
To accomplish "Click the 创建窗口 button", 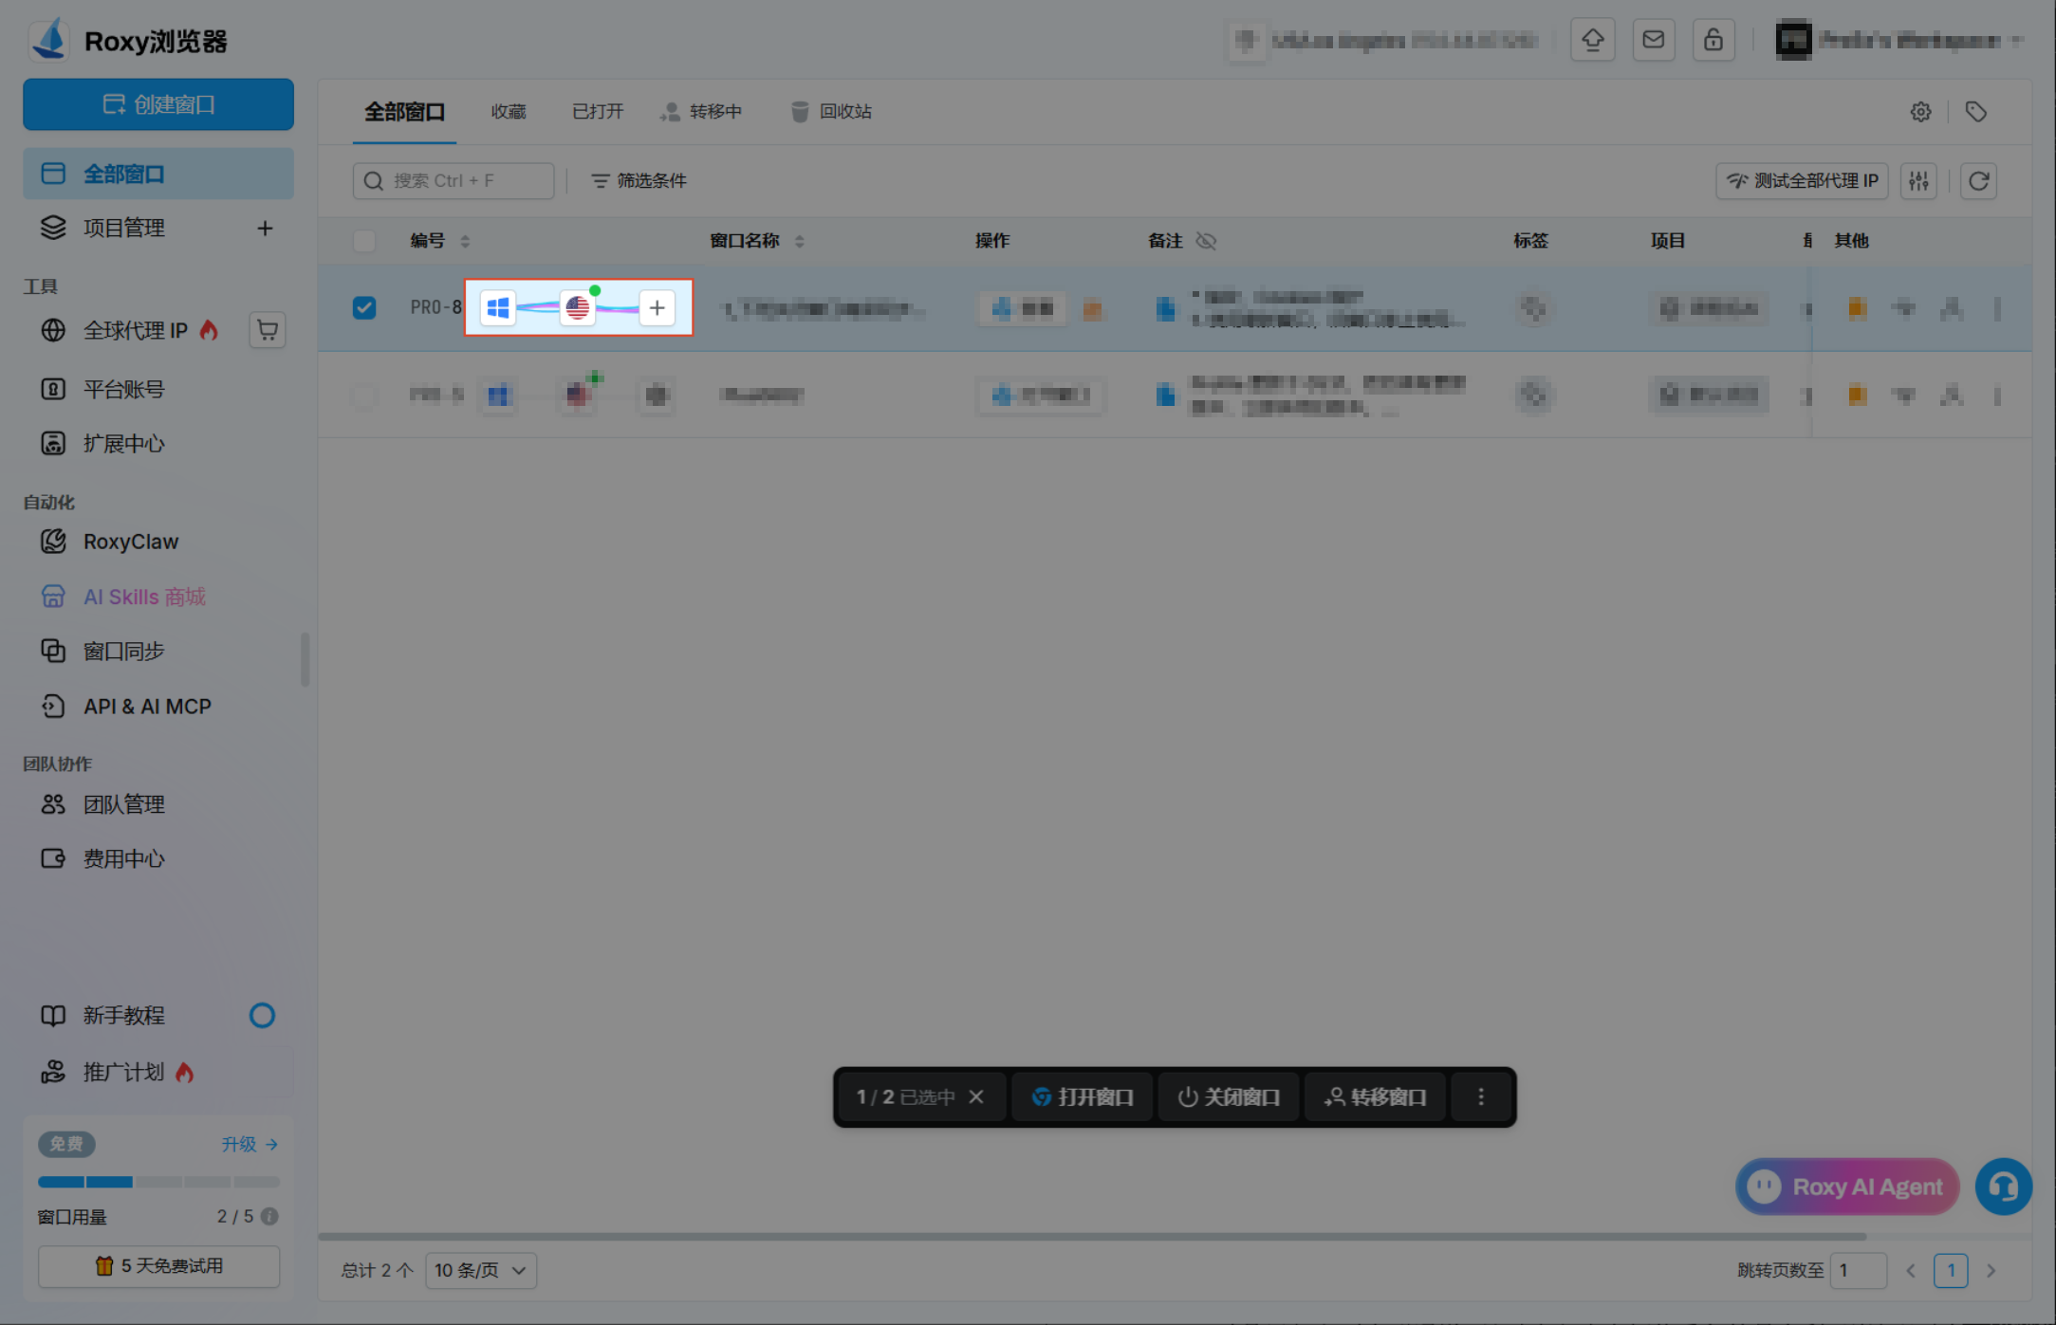I will (x=158, y=104).
